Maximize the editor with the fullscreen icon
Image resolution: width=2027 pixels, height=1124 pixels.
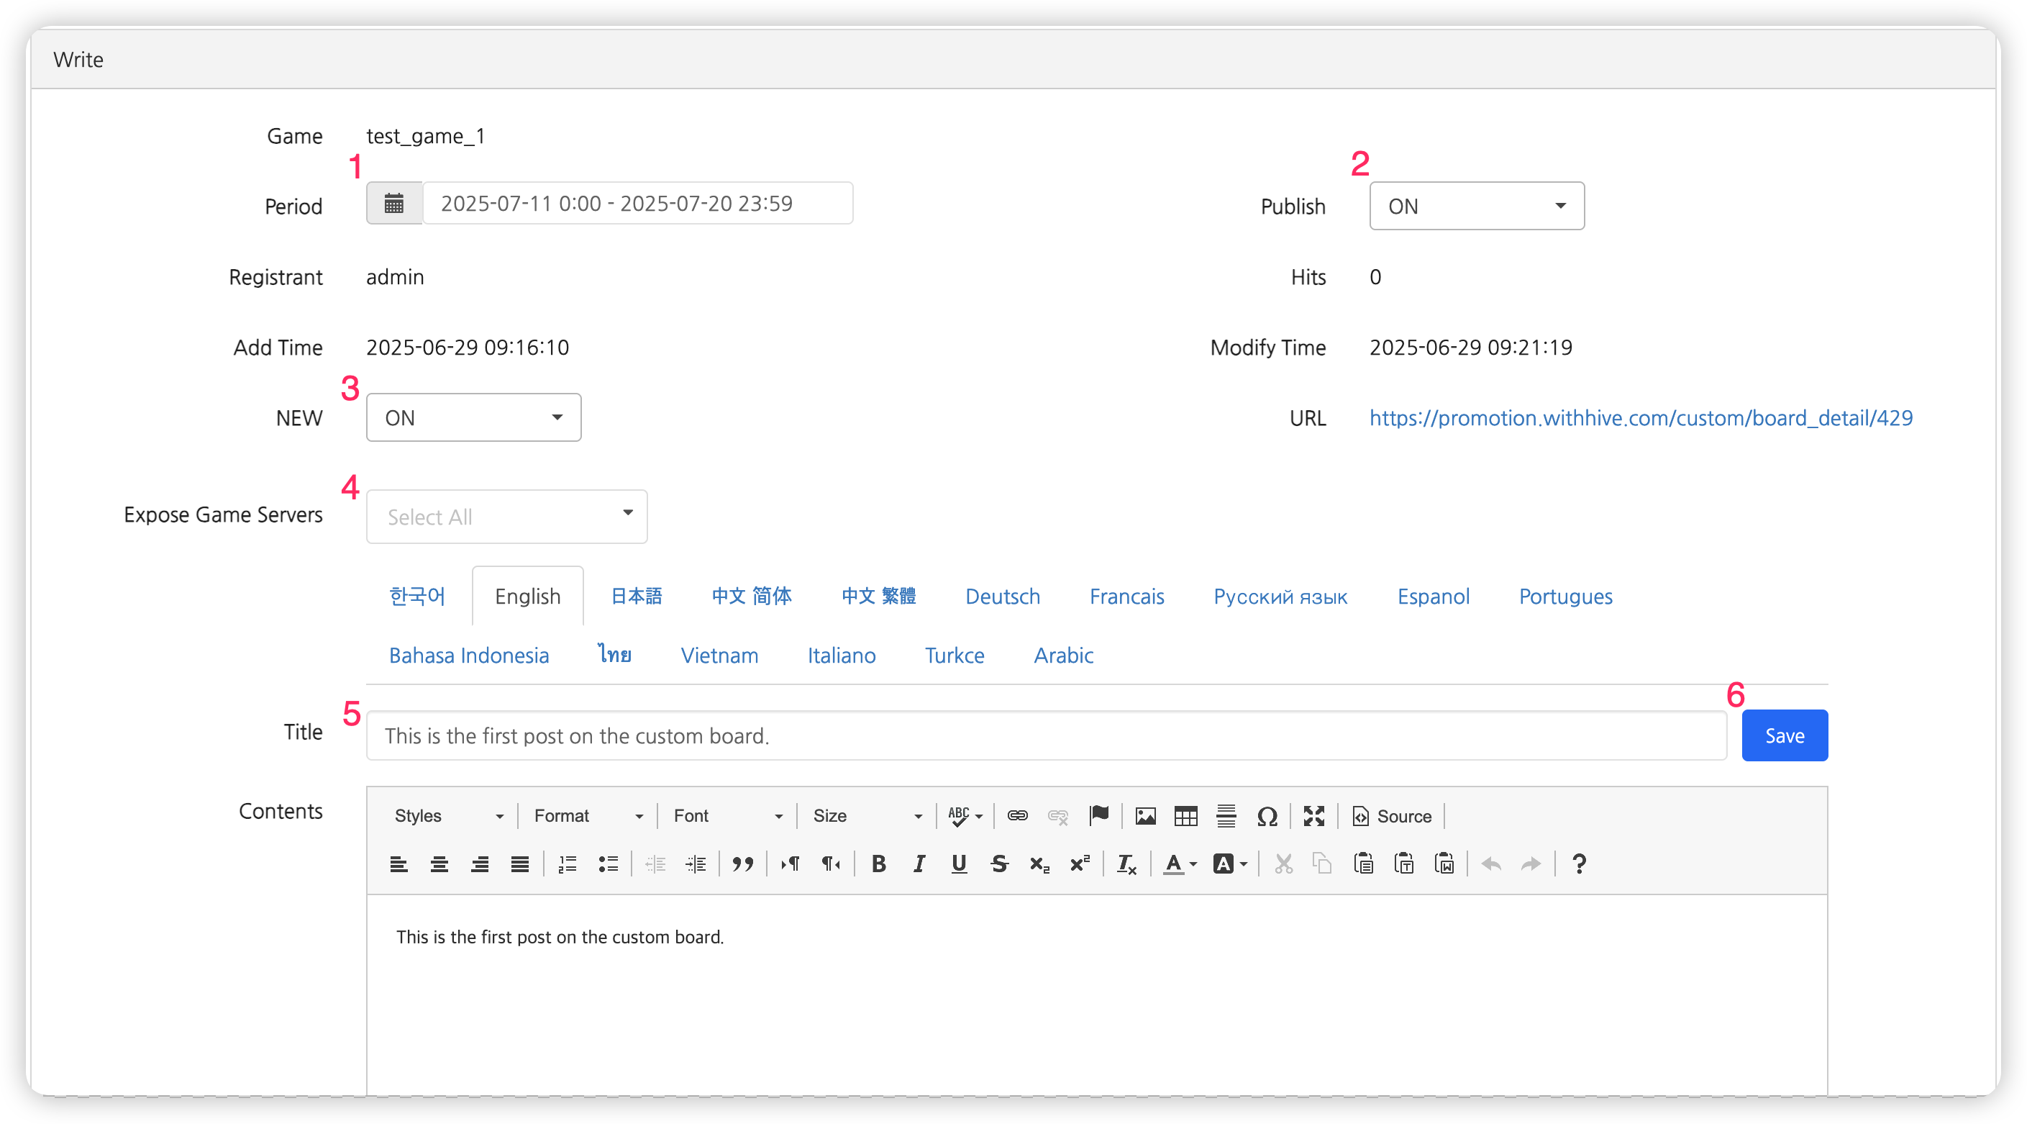click(x=1313, y=816)
